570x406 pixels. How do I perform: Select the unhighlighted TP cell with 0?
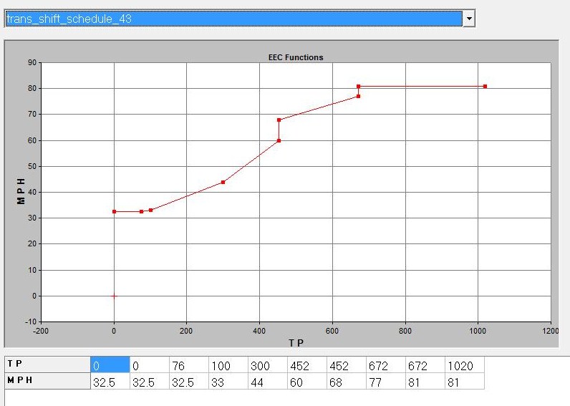(x=150, y=364)
